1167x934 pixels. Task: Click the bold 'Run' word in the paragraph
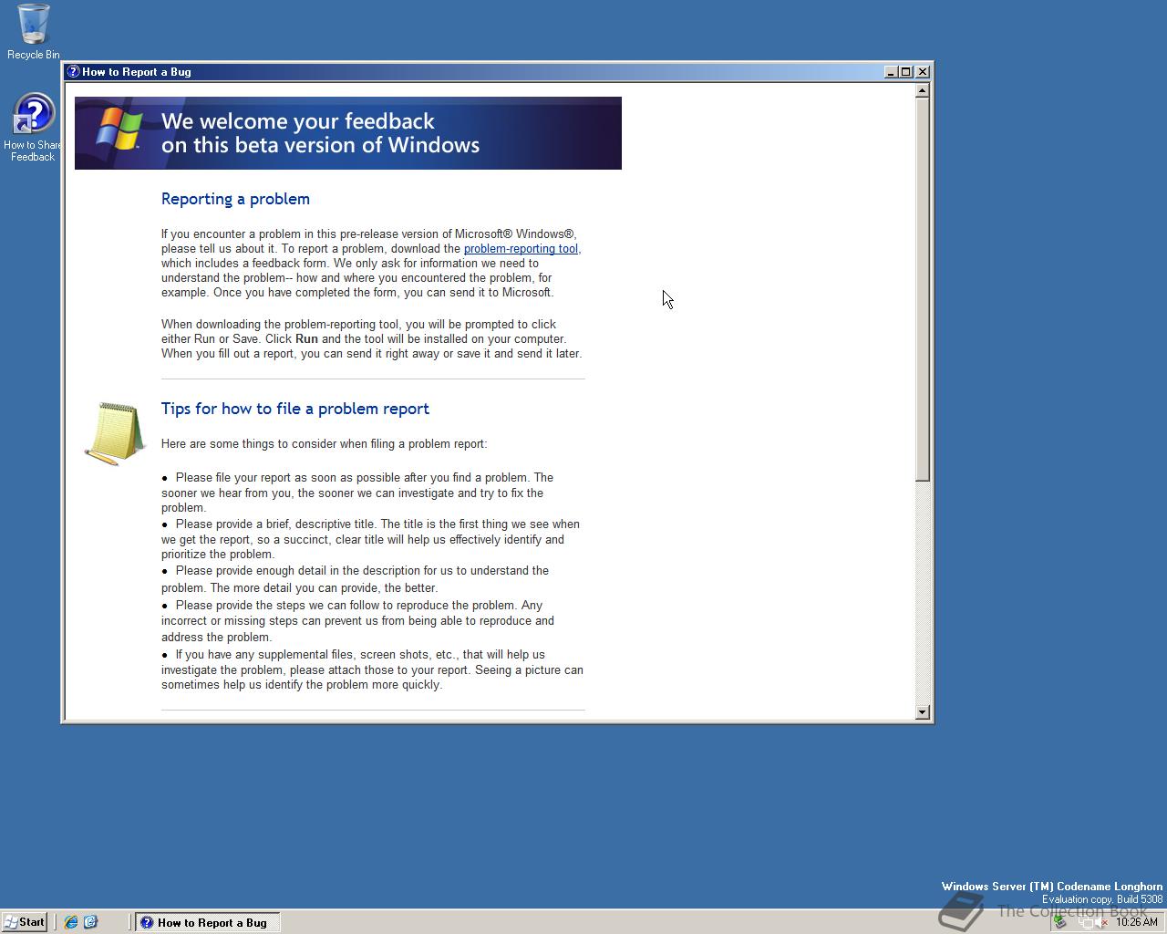(x=306, y=338)
